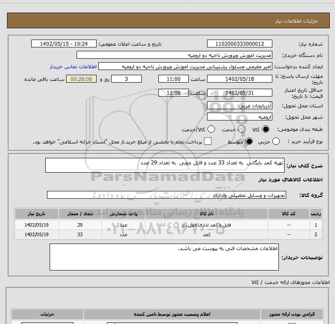335x324 pixels.
Task: Click the general need description text box
Action: pos(165,165)
